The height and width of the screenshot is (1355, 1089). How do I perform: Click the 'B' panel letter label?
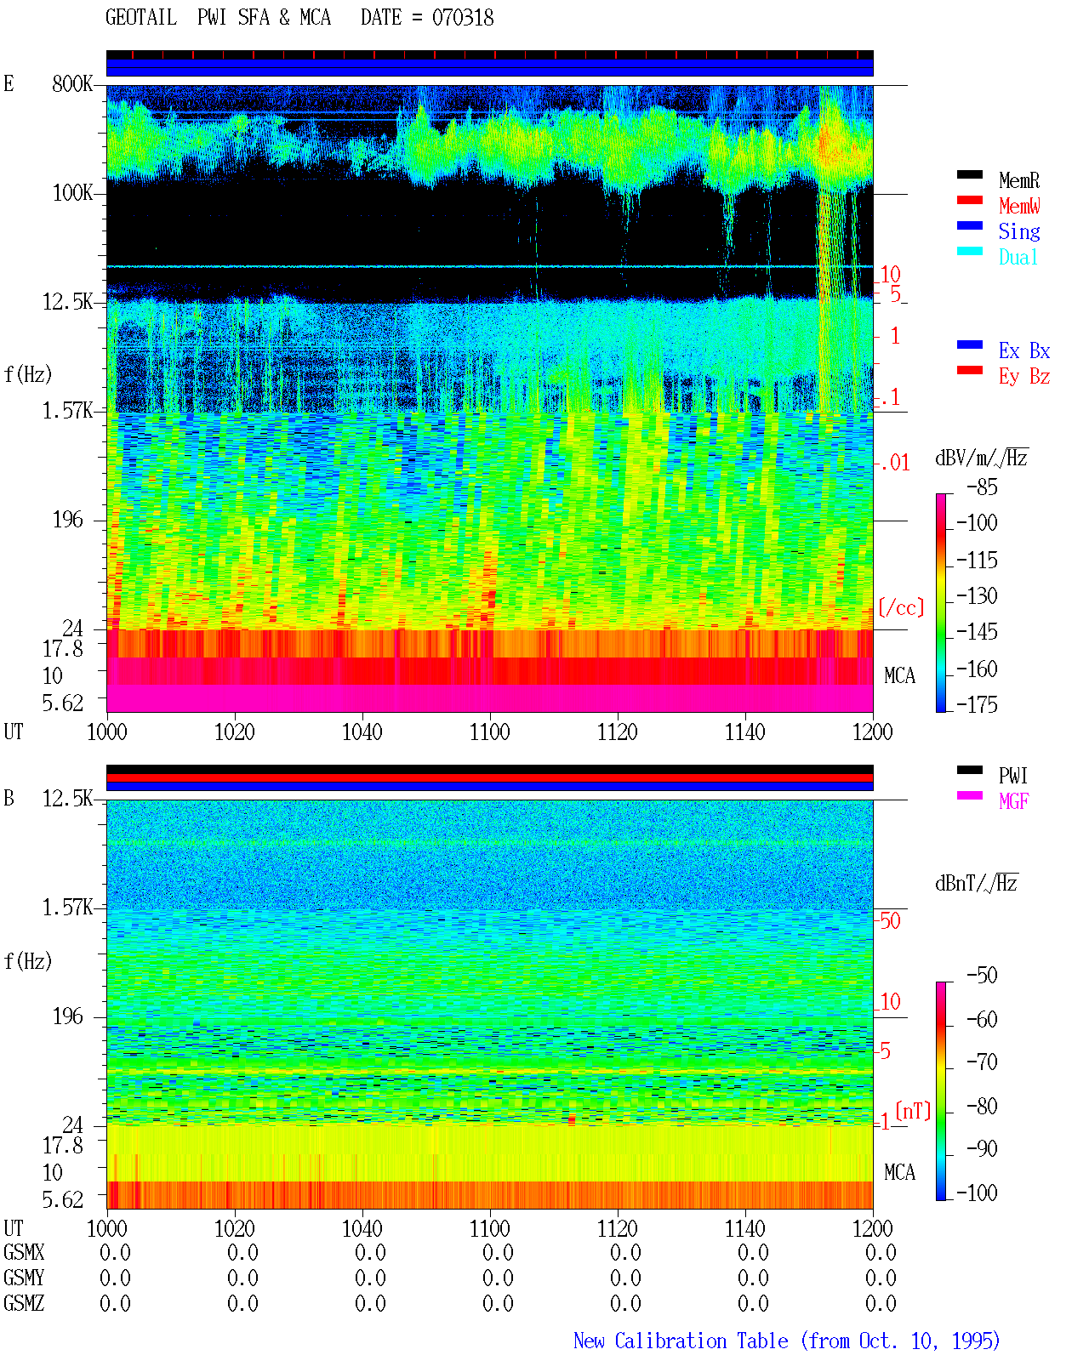tap(9, 798)
